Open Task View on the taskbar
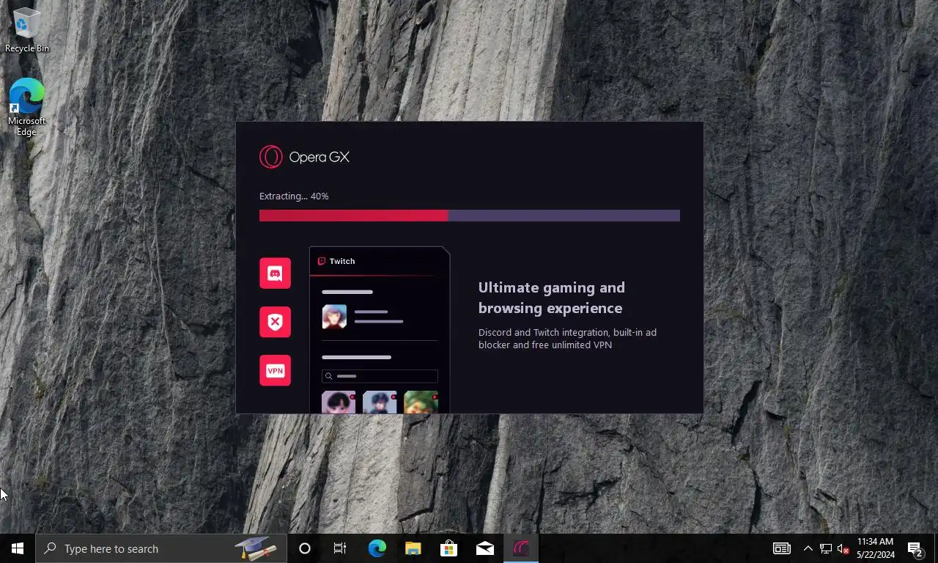This screenshot has width=938, height=563. pos(340,548)
